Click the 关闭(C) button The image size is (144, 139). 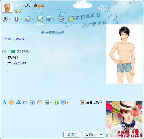click(72, 135)
